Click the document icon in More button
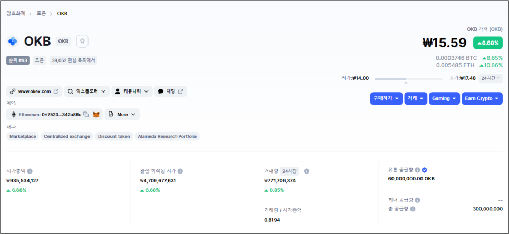Viewport: 509px width, 234px height. pos(111,115)
